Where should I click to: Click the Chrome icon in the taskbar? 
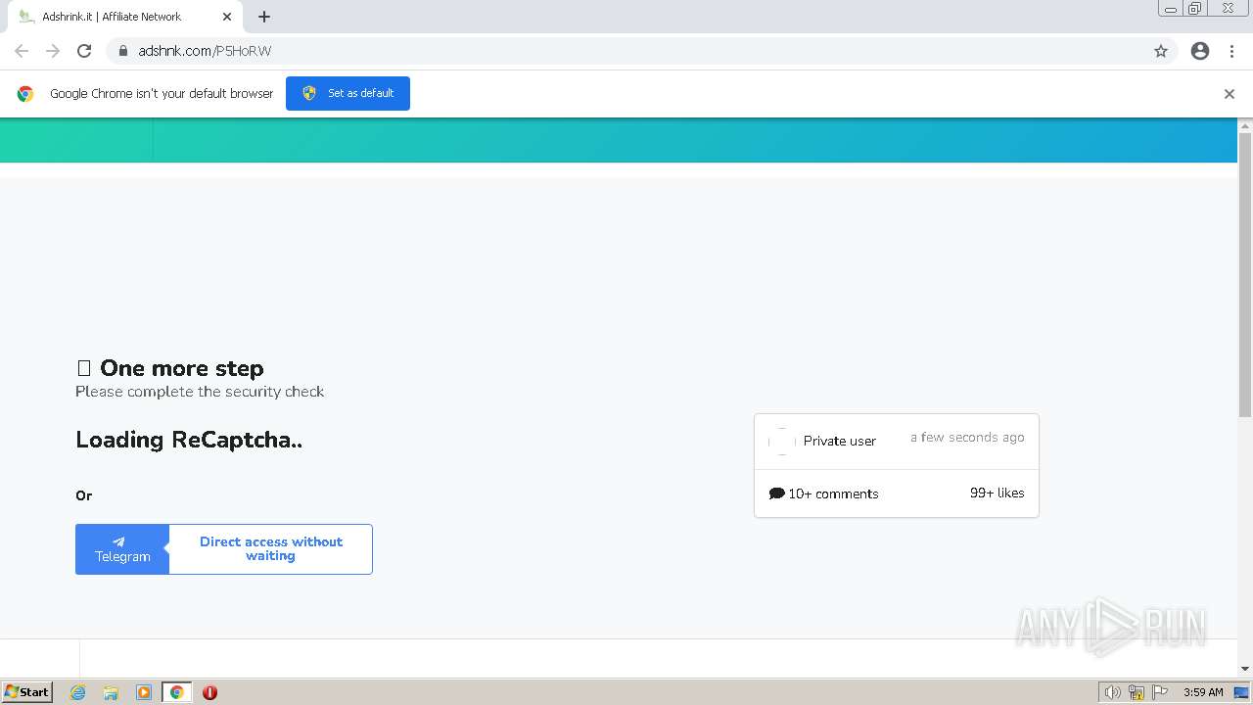(176, 692)
